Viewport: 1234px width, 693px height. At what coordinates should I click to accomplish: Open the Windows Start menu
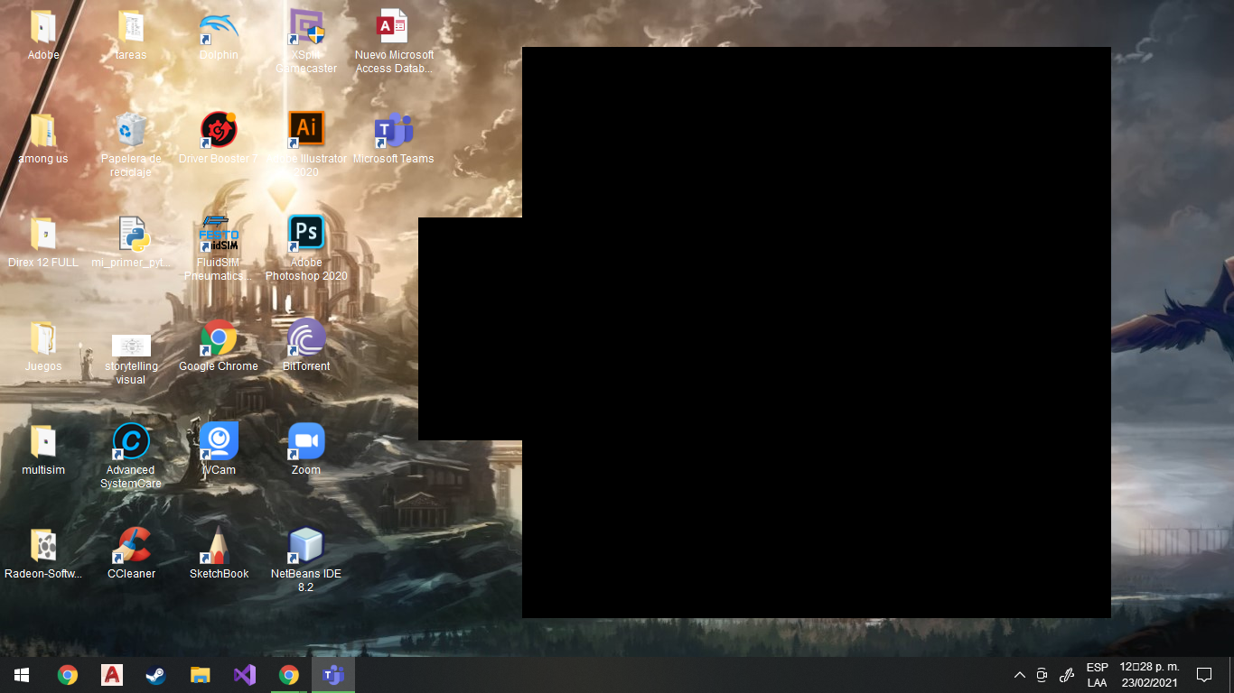tap(22, 675)
